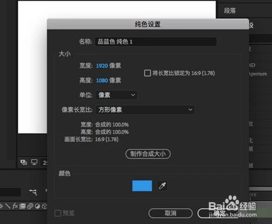
Task: Click the 名称 name input field
Action: click(156, 42)
